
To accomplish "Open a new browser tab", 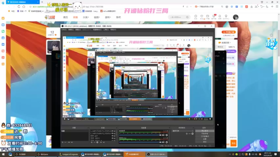I will pos(42,2).
